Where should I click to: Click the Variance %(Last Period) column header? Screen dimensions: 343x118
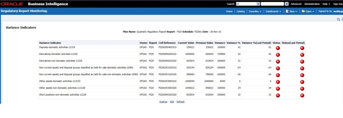pos(256,43)
